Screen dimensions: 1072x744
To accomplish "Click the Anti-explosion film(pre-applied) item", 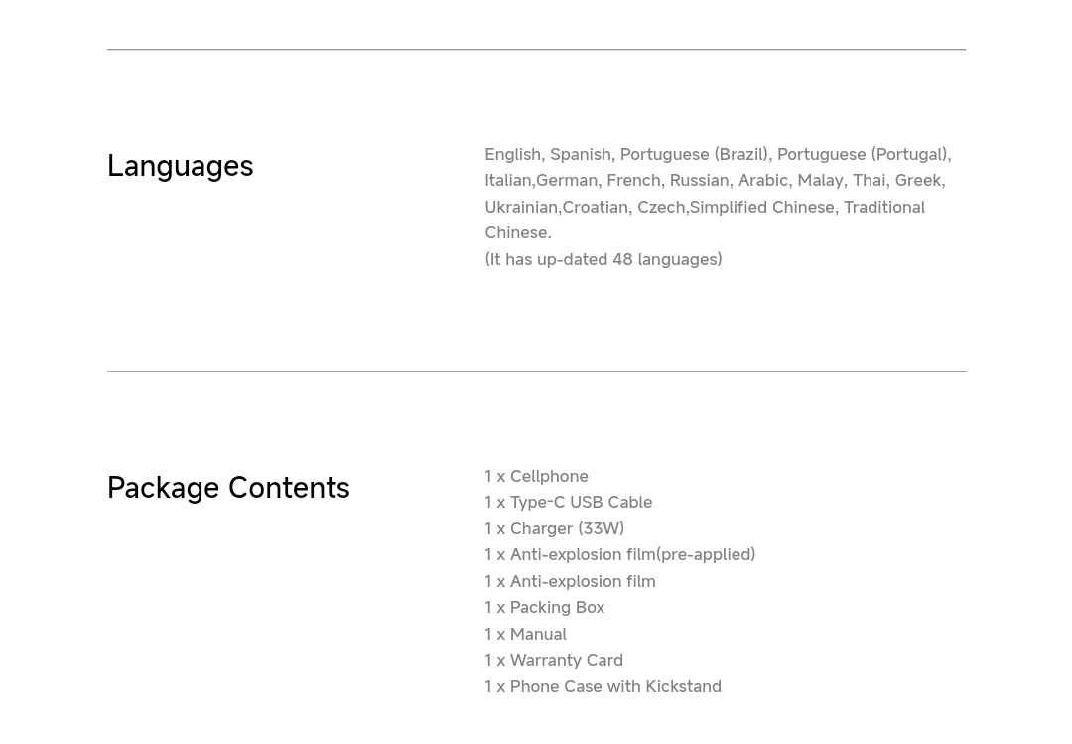I will pyautogui.click(x=620, y=555).
